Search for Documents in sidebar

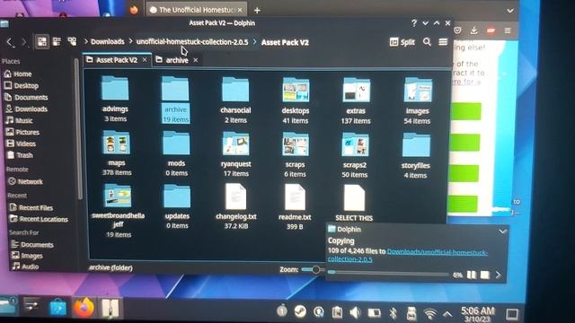[x=32, y=244]
